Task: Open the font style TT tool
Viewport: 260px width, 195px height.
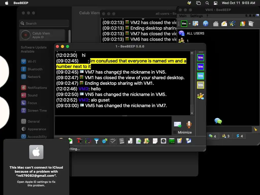Action: [79, 141]
